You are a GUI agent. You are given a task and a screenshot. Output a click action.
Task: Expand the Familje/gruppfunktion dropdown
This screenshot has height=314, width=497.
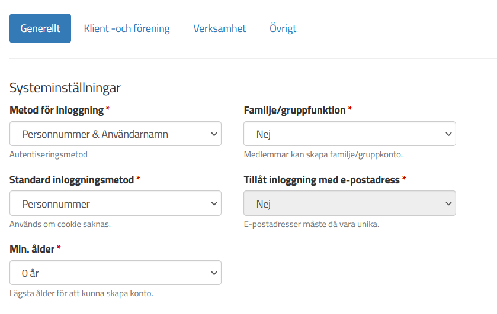[349, 134]
